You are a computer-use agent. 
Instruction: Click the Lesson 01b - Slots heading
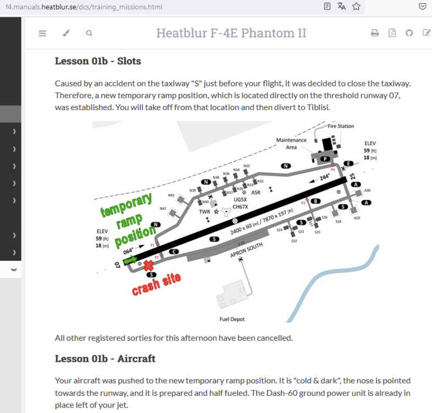tap(98, 61)
